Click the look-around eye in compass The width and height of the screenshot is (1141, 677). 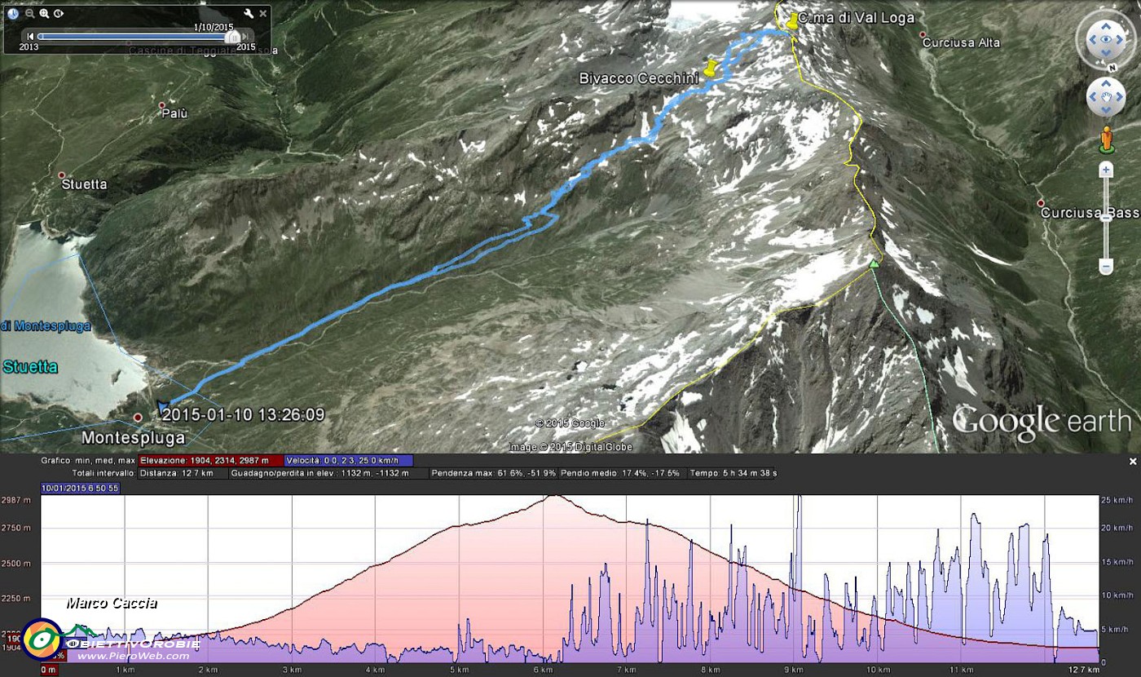1105,38
